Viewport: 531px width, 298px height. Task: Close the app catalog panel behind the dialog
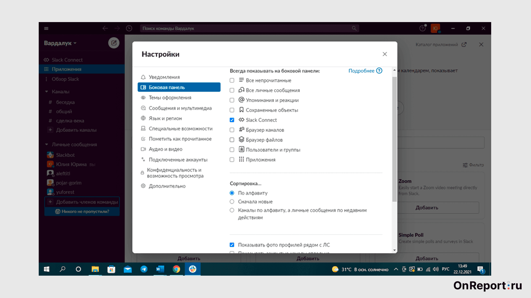[481, 44]
